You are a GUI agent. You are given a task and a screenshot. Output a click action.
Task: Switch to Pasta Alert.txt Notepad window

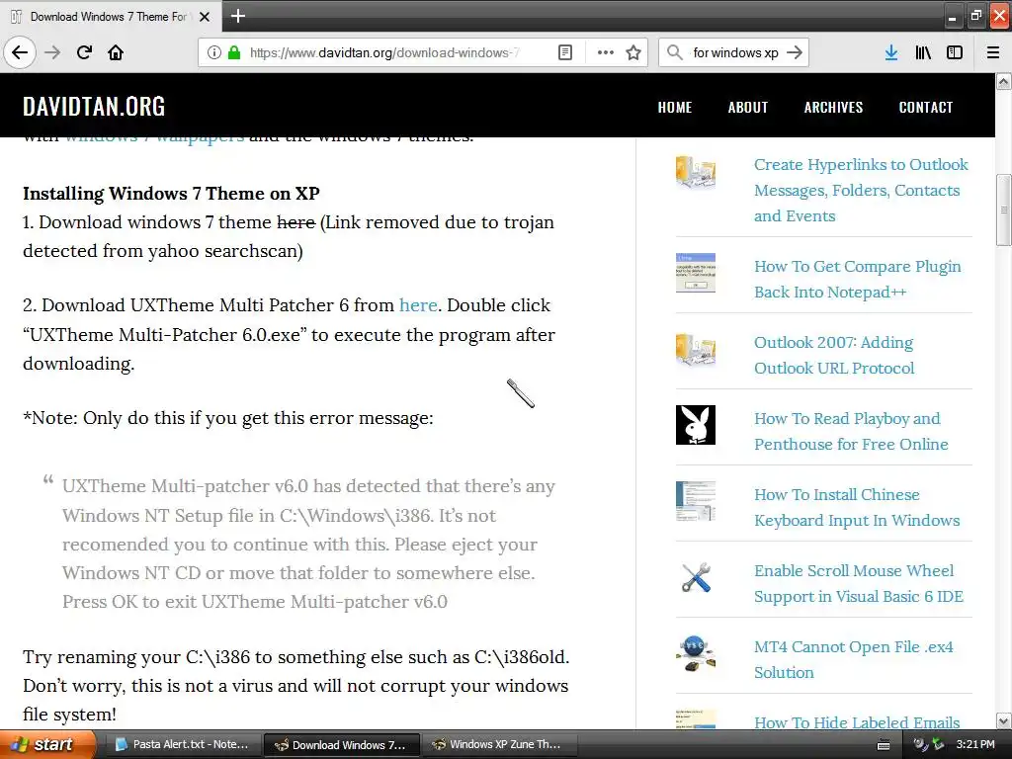point(182,745)
